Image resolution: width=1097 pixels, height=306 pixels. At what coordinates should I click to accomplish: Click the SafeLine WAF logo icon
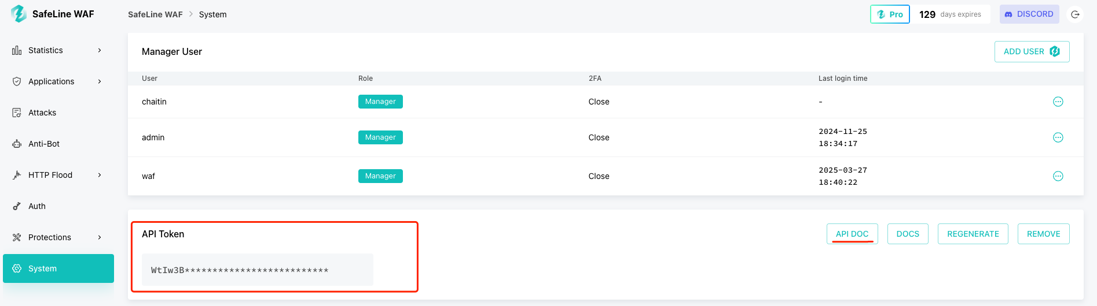coord(19,14)
